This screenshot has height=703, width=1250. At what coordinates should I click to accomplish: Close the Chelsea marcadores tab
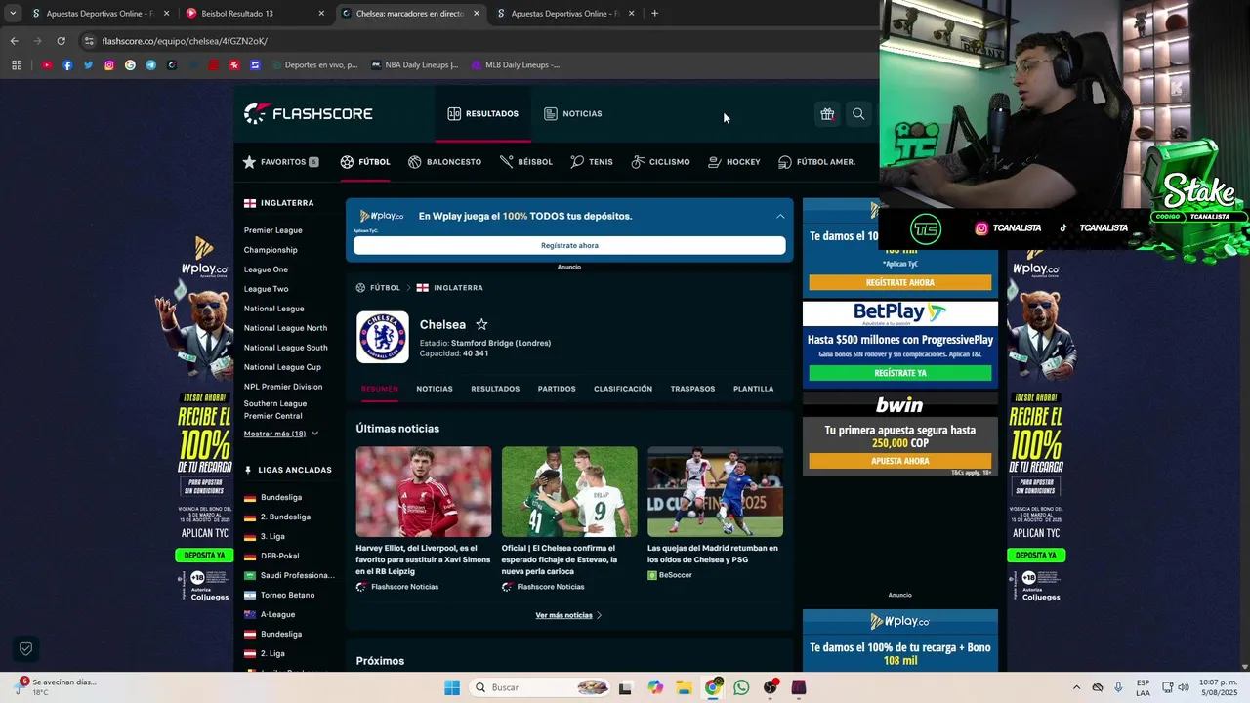click(477, 14)
